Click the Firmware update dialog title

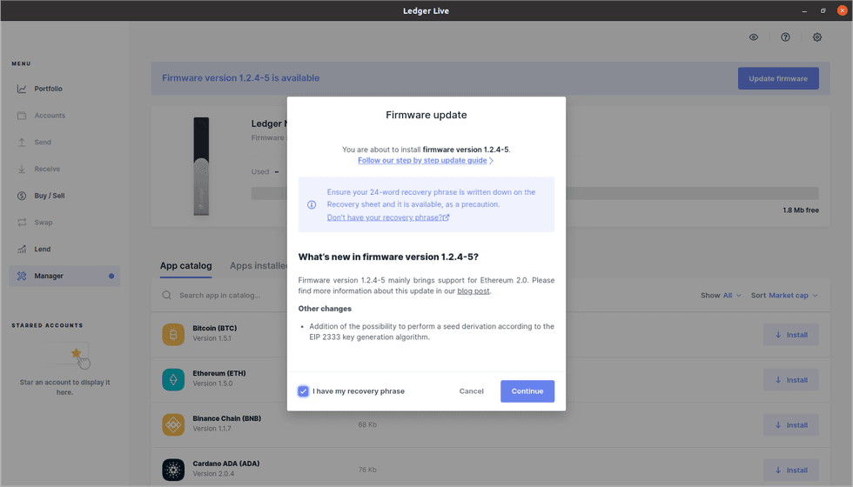[x=426, y=115]
